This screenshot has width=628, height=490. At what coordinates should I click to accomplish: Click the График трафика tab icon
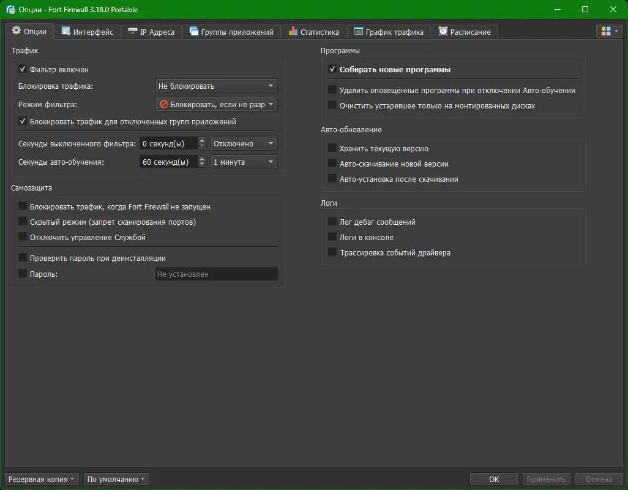coord(359,31)
